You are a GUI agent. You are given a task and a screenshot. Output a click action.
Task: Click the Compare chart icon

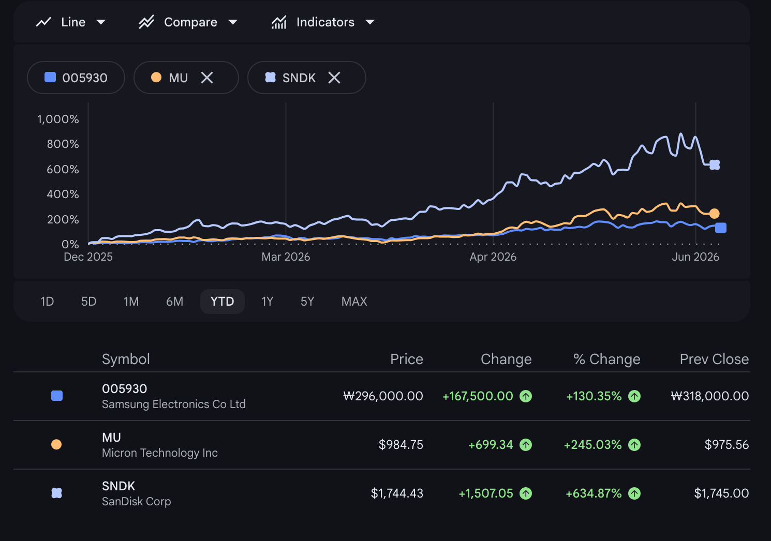tap(146, 22)
